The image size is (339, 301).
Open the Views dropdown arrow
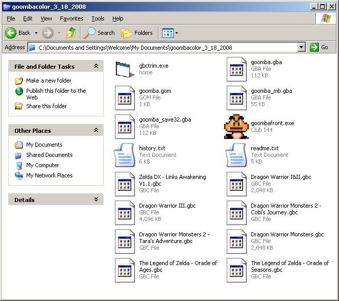pyautogui.click(x=176, y=33)
